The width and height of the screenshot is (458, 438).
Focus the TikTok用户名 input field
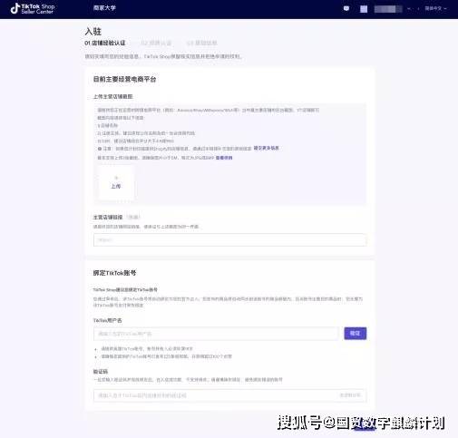(216, 334)
